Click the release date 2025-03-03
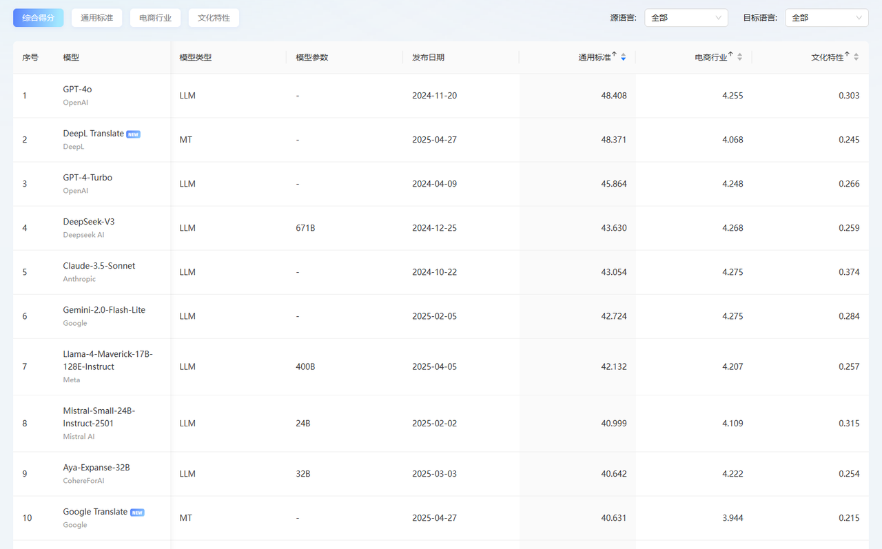Image resolution: width=882 pixels, height=549 pixels. pos(435,474)
